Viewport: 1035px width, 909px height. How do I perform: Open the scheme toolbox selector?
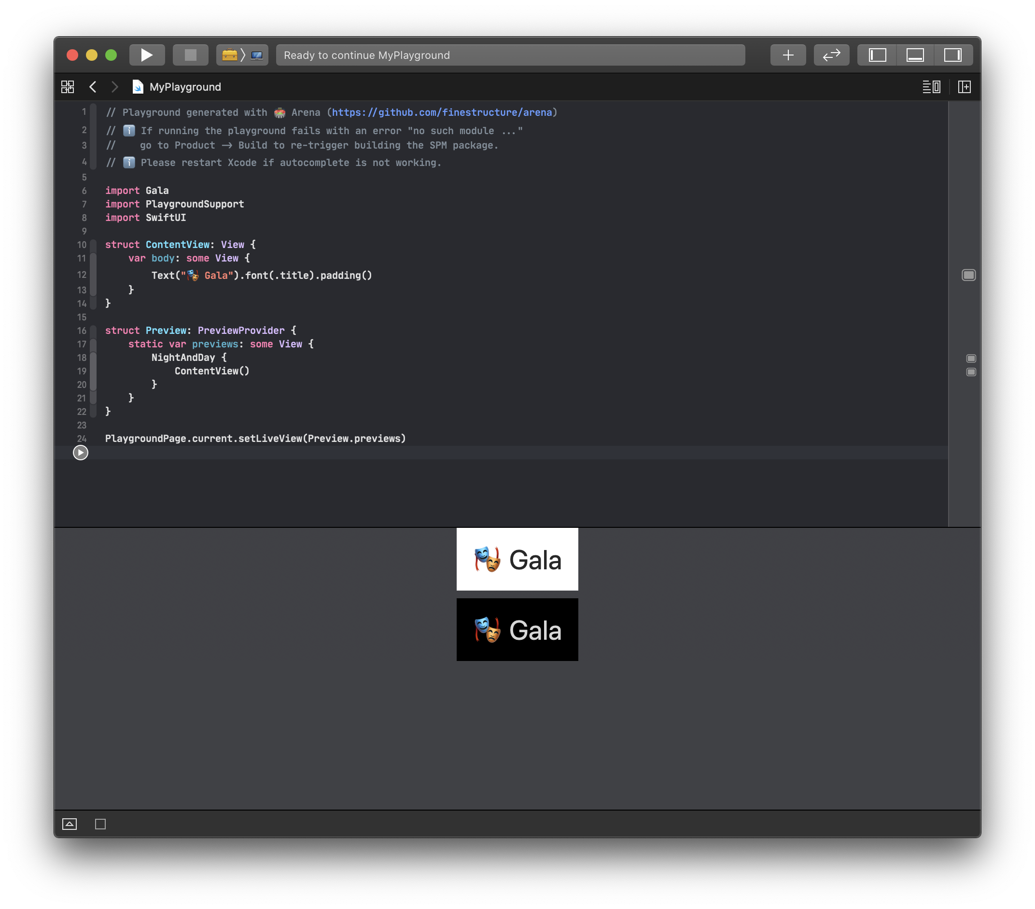(230, 55)
